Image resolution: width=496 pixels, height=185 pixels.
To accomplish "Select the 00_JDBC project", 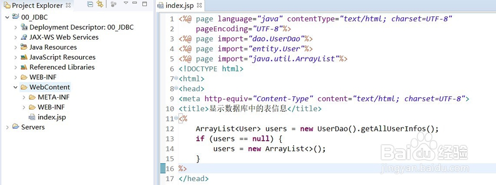I will [x=35, y=17].
